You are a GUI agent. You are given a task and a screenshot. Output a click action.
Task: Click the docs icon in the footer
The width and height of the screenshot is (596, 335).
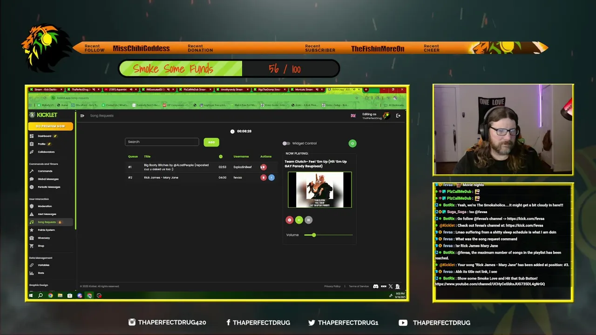tap(397, 287)
